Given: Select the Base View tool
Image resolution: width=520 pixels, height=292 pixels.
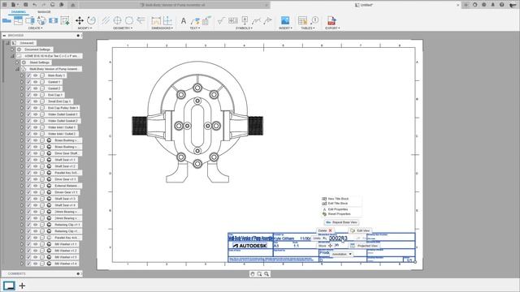Looking at the screenshot, I should tap(6, 20).
